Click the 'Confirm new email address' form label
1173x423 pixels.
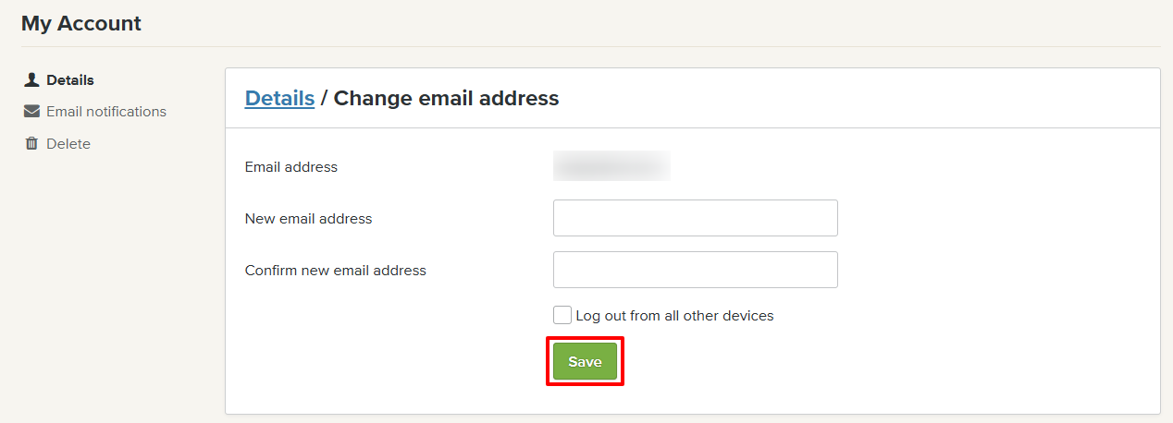pos(335,271)
